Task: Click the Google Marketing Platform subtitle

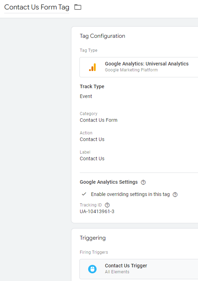Action: point(131,70)
